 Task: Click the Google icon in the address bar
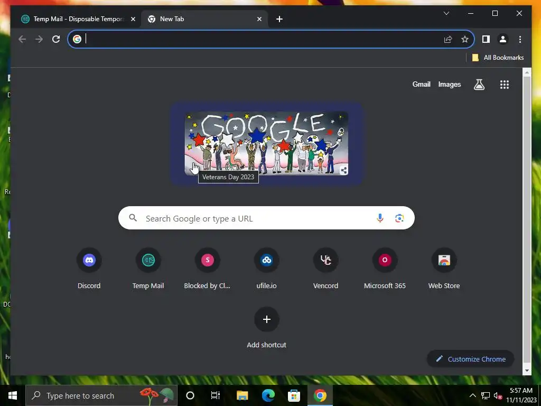click(77, 39)
